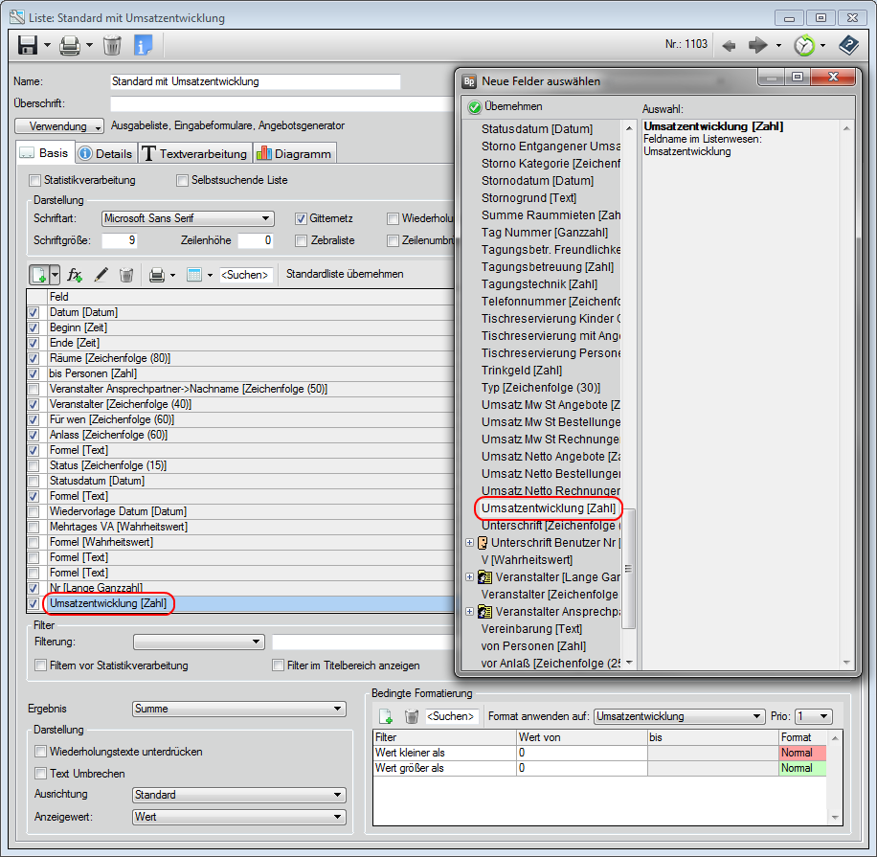Click the fx formula field icon

(x=75, y=275)
